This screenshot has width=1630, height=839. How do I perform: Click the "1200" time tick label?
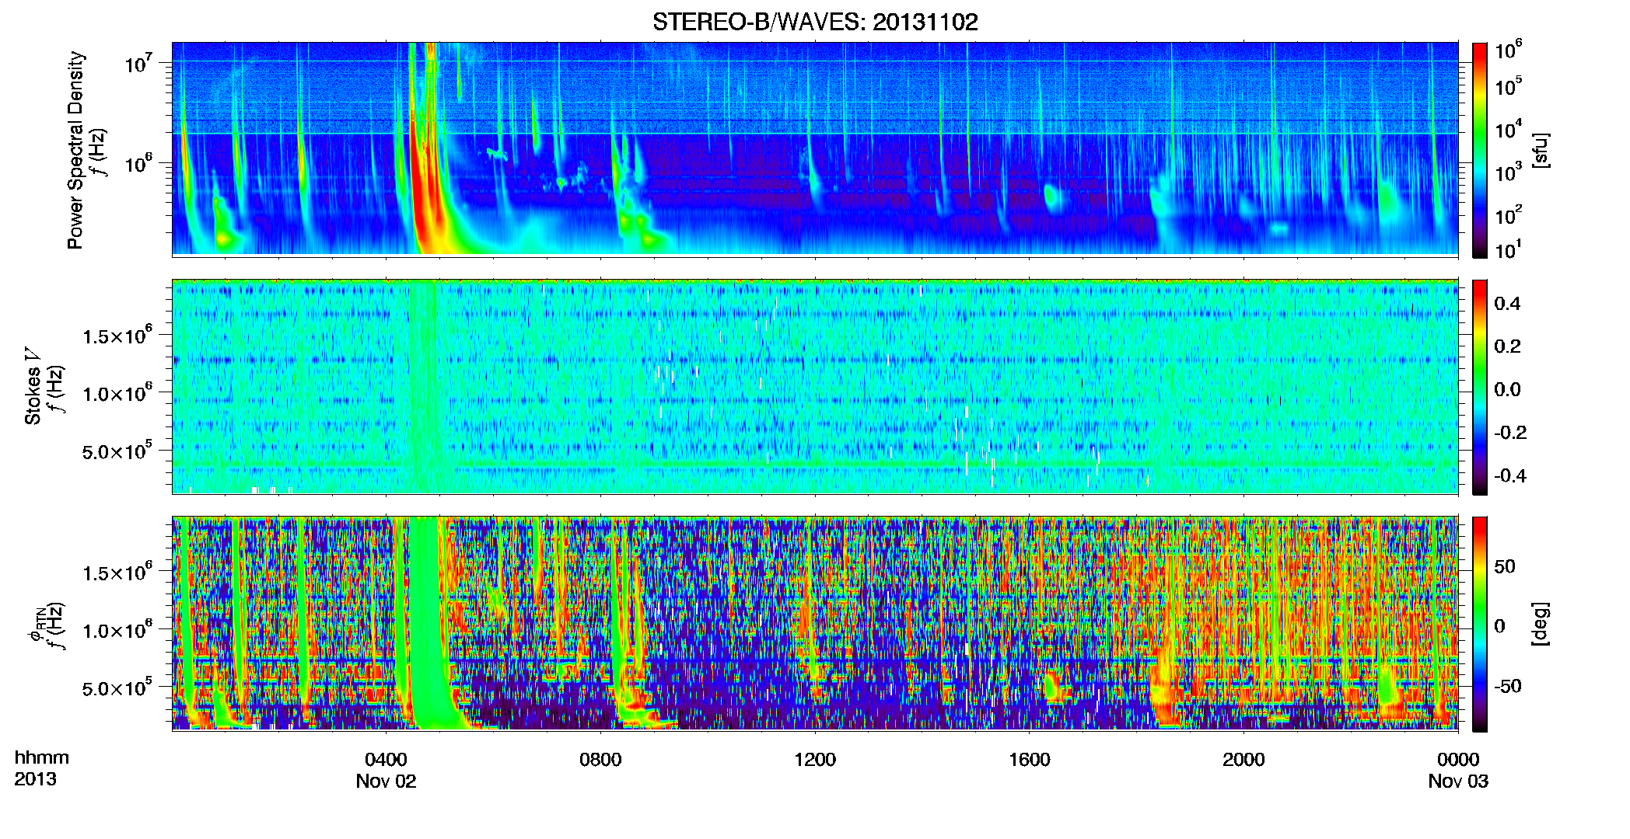815,760
